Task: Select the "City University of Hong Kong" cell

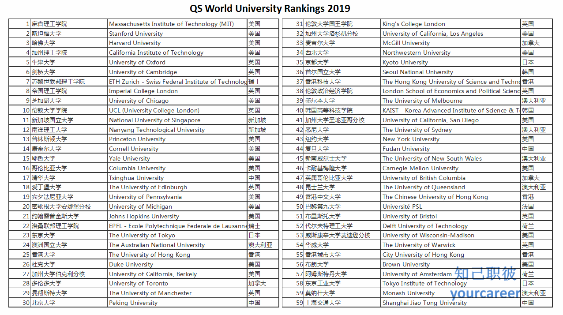Action: [x=451, y=255]
